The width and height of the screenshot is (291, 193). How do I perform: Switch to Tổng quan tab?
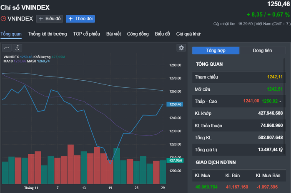pyautogui.click(x=11, y=34)
